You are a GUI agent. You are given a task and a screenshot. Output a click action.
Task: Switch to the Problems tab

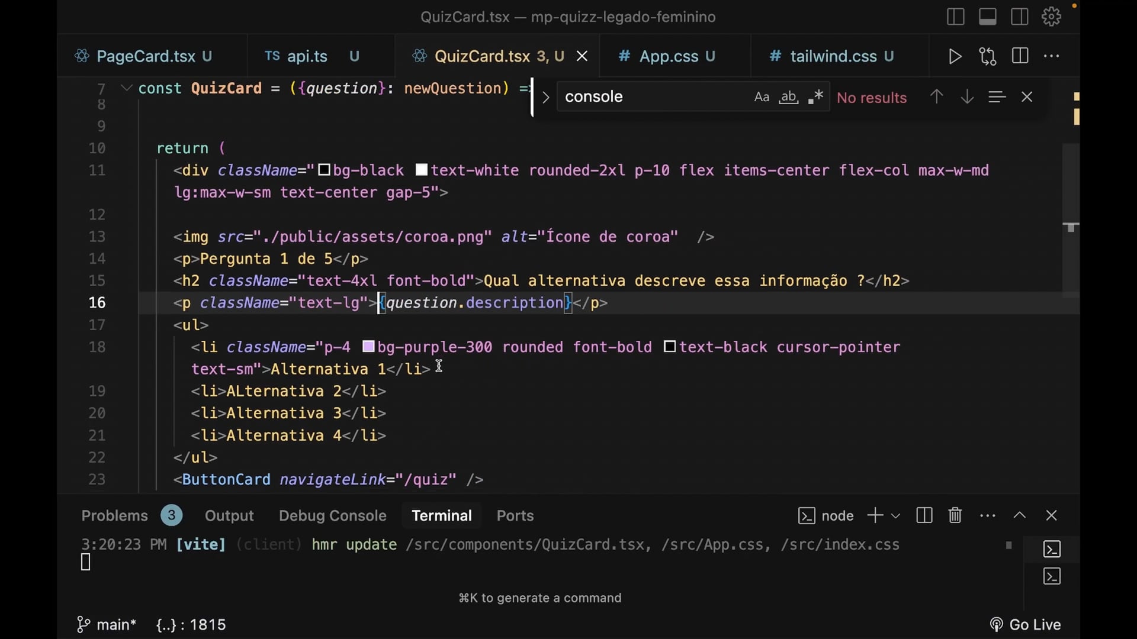pos(114,515)
